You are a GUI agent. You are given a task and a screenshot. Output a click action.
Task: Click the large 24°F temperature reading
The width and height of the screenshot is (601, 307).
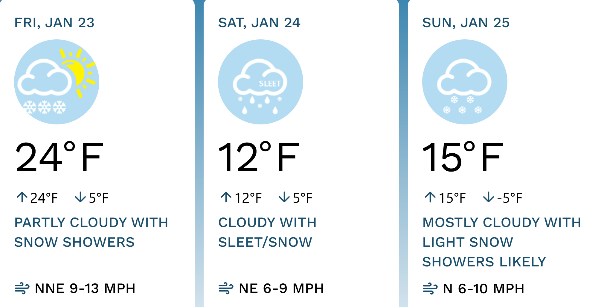[60, 157]
